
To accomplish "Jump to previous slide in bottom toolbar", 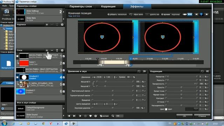I will (x=69, y=116).
